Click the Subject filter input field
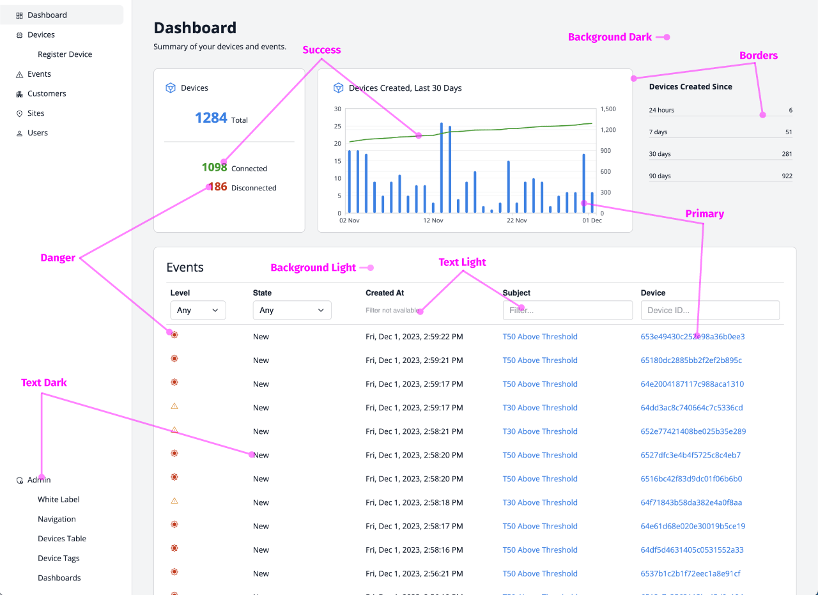This screenshot has height=595, width=818. point(567,310)
